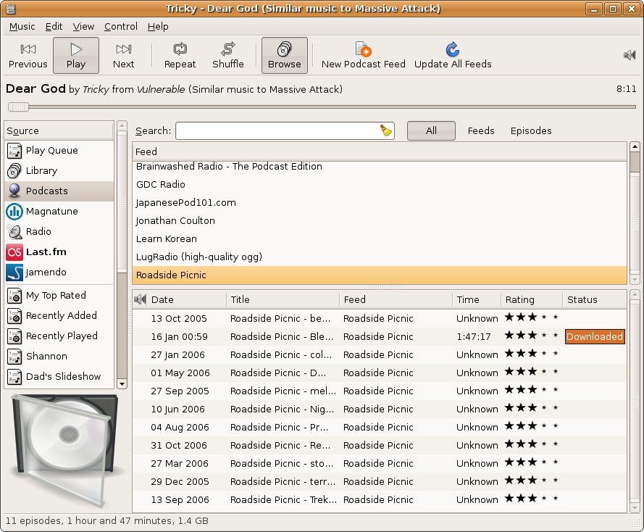644x532 pixels.
Task: Click the feed list scrollbar up arrow
Action: coord(635,146)
